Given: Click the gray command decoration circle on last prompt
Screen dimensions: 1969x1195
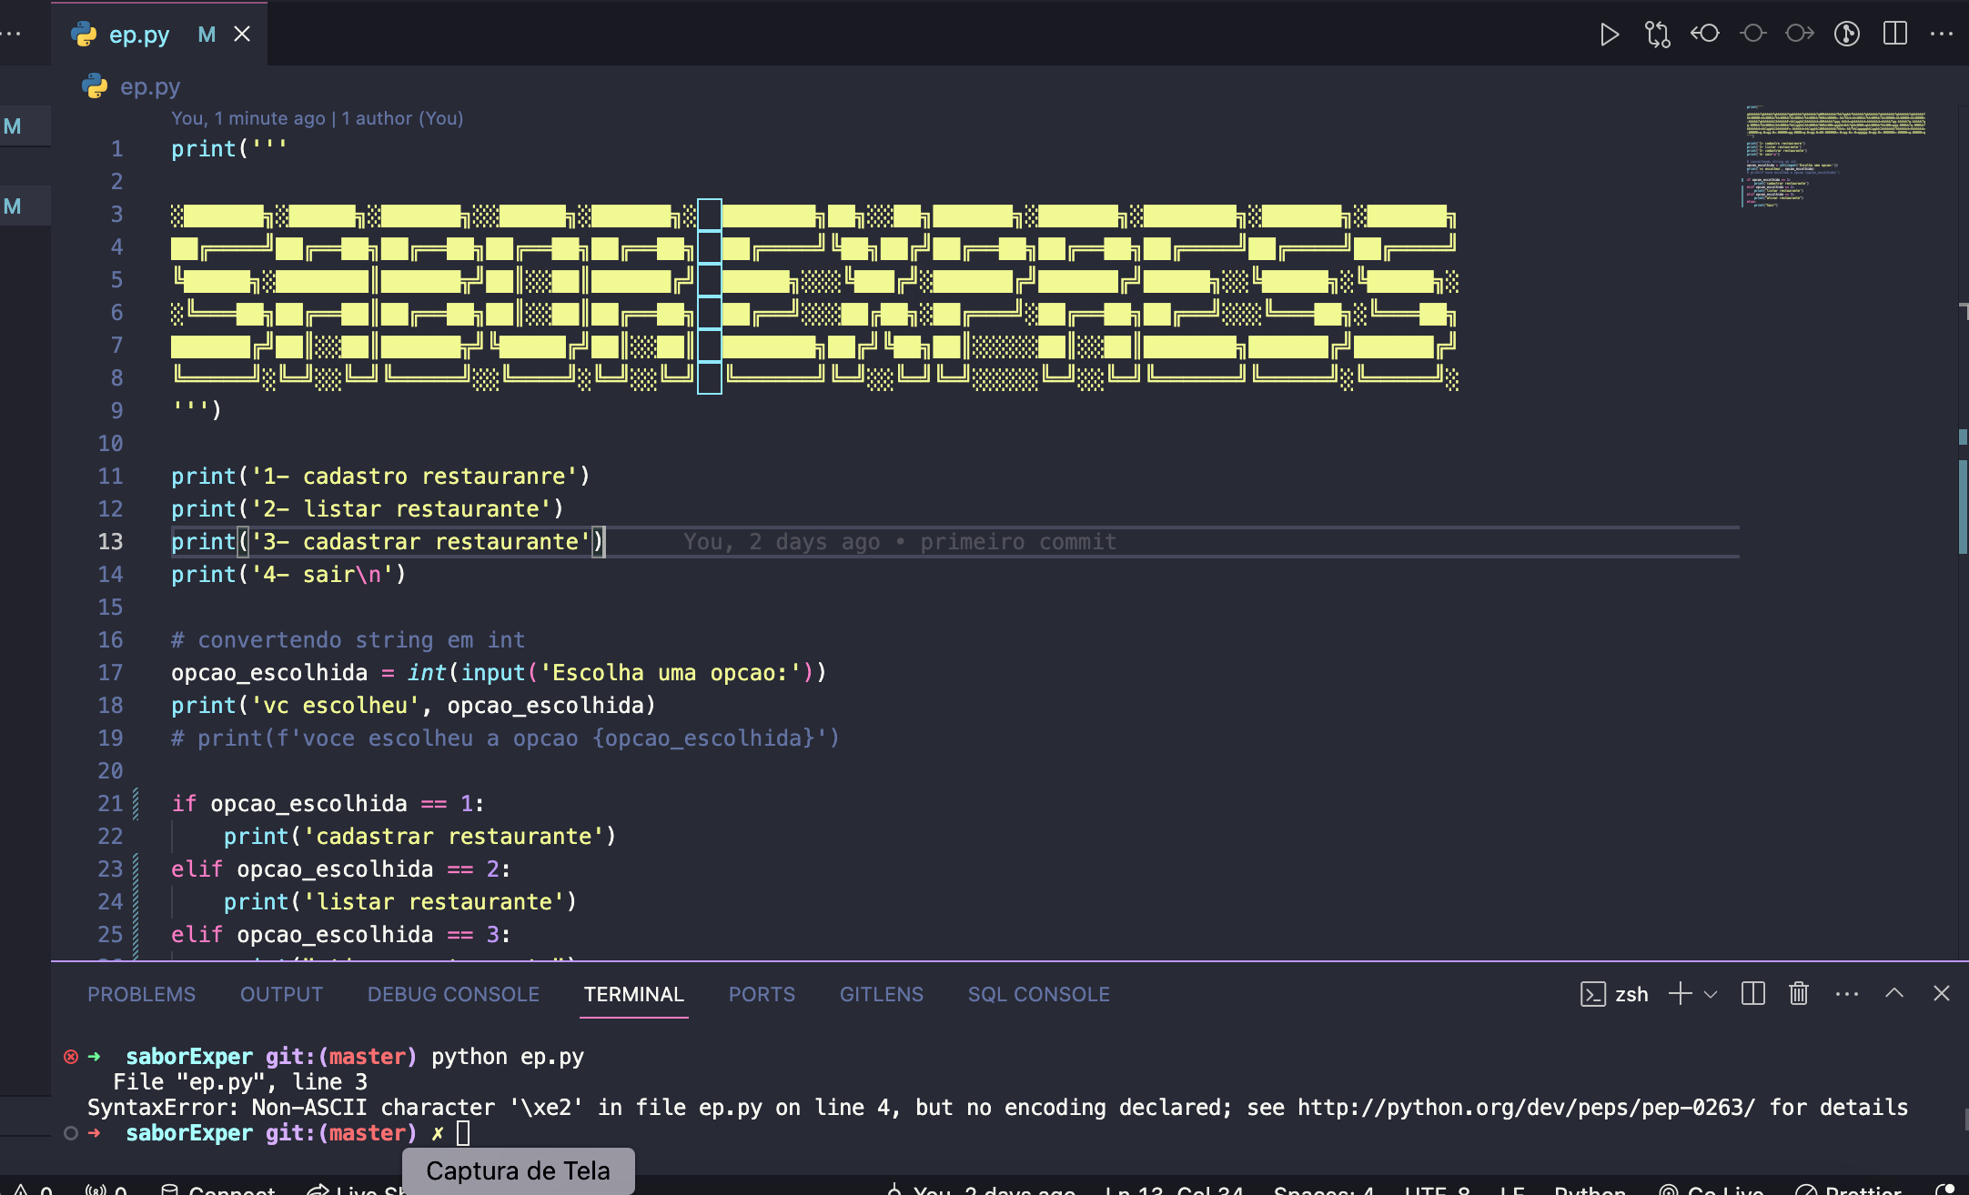Looking at the screenshot, I should pos(71,1133).
